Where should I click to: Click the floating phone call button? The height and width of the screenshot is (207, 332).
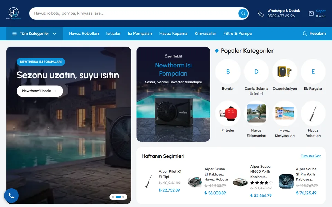pyautogui.click(x=11, y=196)
